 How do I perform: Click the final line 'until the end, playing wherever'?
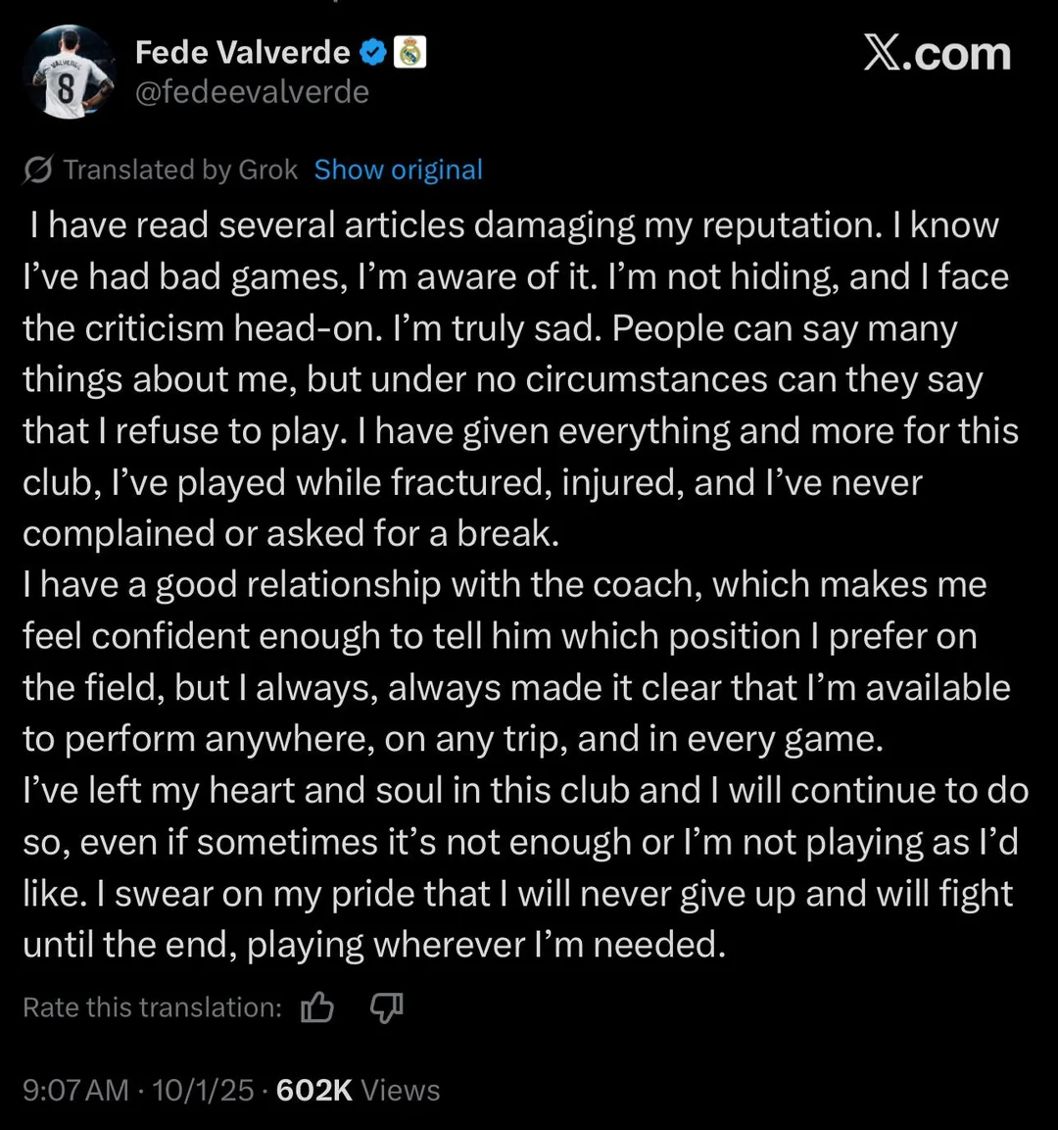click(x=374, y=945)
